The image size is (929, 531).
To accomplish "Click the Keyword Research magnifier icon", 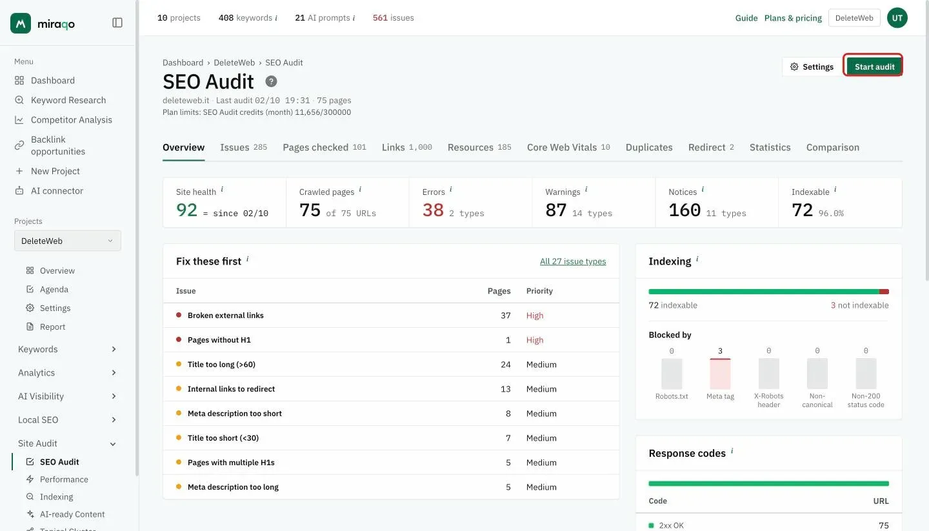I will [x=19, y=100].
